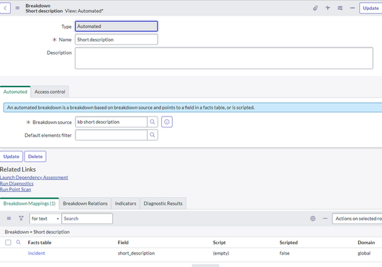Click the bottom Update button
Viewport: 382px width, 267px height.
(x=11, y=157)
